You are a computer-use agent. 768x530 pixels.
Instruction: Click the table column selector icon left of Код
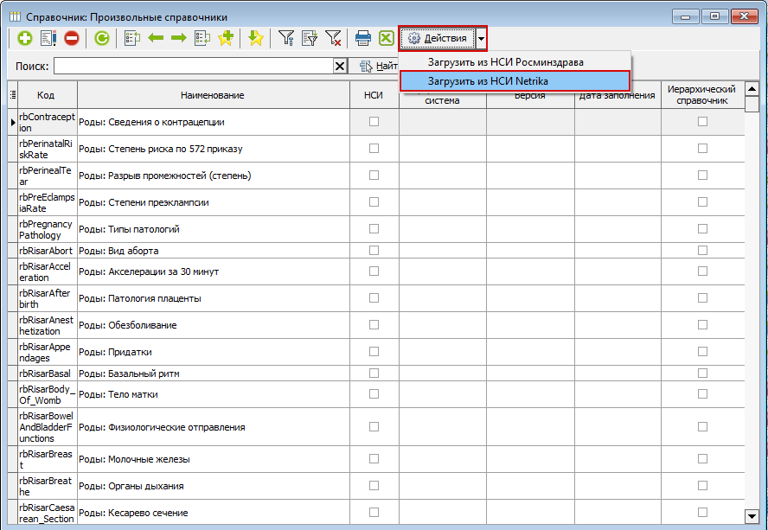coord(13,95)
